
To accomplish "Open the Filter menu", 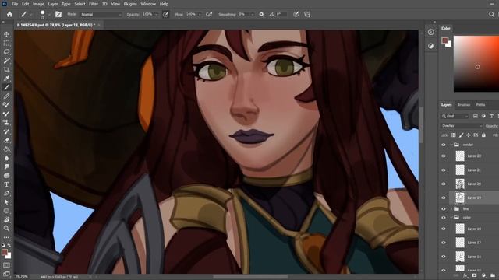I will 94,4.
